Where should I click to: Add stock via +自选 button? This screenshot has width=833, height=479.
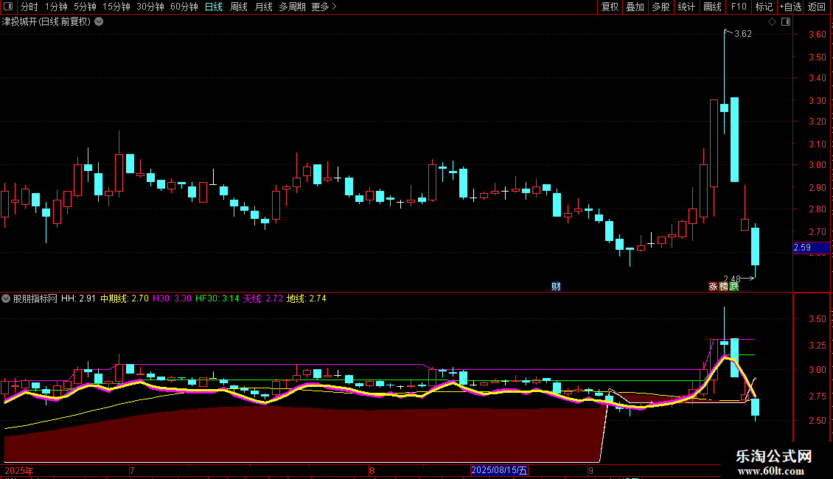[790, 7]
